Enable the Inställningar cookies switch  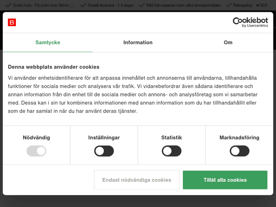click(104, 151)
